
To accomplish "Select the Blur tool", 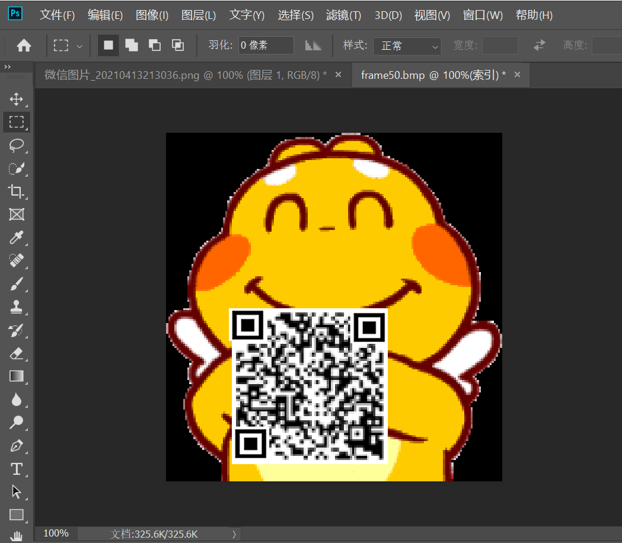I will [16, 400].
